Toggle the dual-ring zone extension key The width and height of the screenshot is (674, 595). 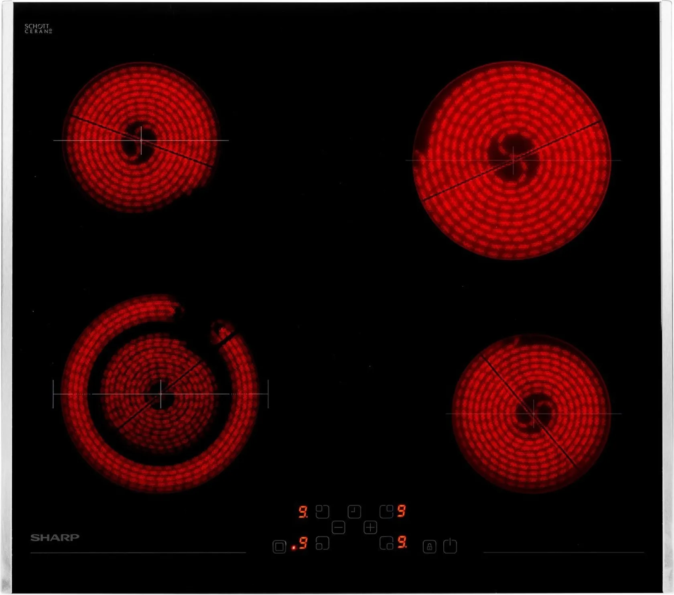tap(279, 547)
